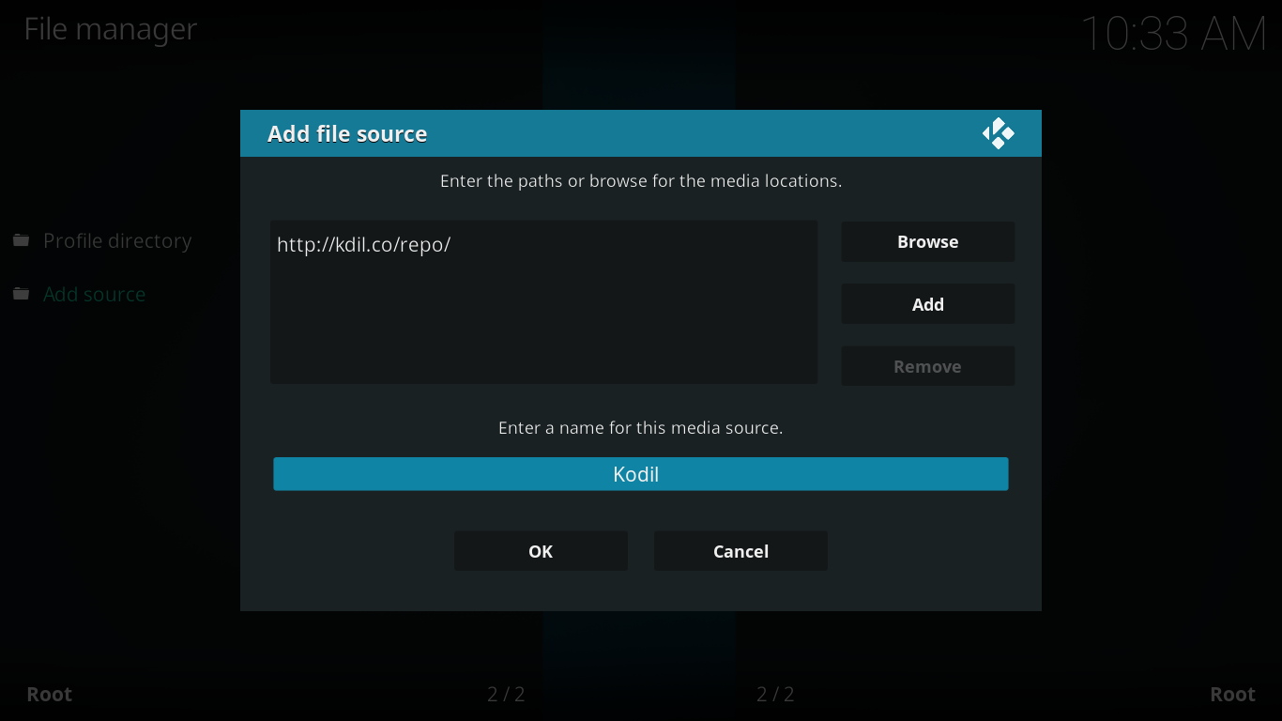Click the left pane 2 / 2 counter
This screenshot has width=1282, height=721.
pos(506,695)
